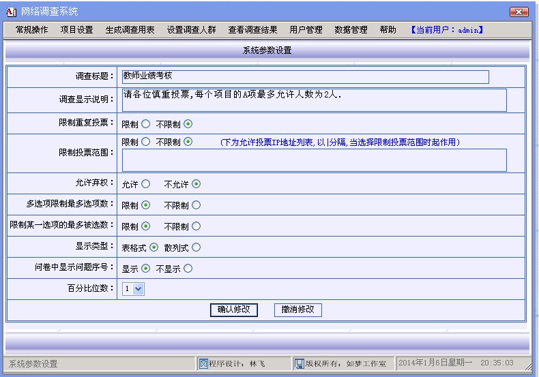
Task: Select 允许 for 允许弃权 option
Action: click(x=145, y=184)
